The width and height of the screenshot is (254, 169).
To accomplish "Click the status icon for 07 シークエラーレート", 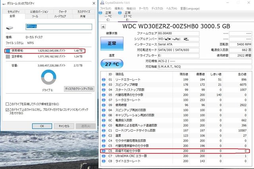I will click(104, 100).
